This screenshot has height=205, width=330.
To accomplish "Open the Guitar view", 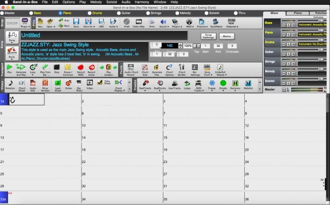I will coord(68,84).
